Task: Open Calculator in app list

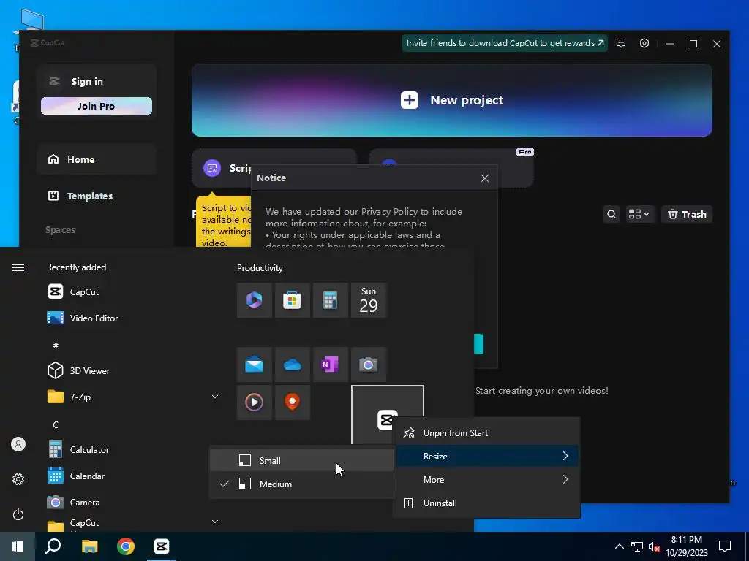Action: click(130, 450)
